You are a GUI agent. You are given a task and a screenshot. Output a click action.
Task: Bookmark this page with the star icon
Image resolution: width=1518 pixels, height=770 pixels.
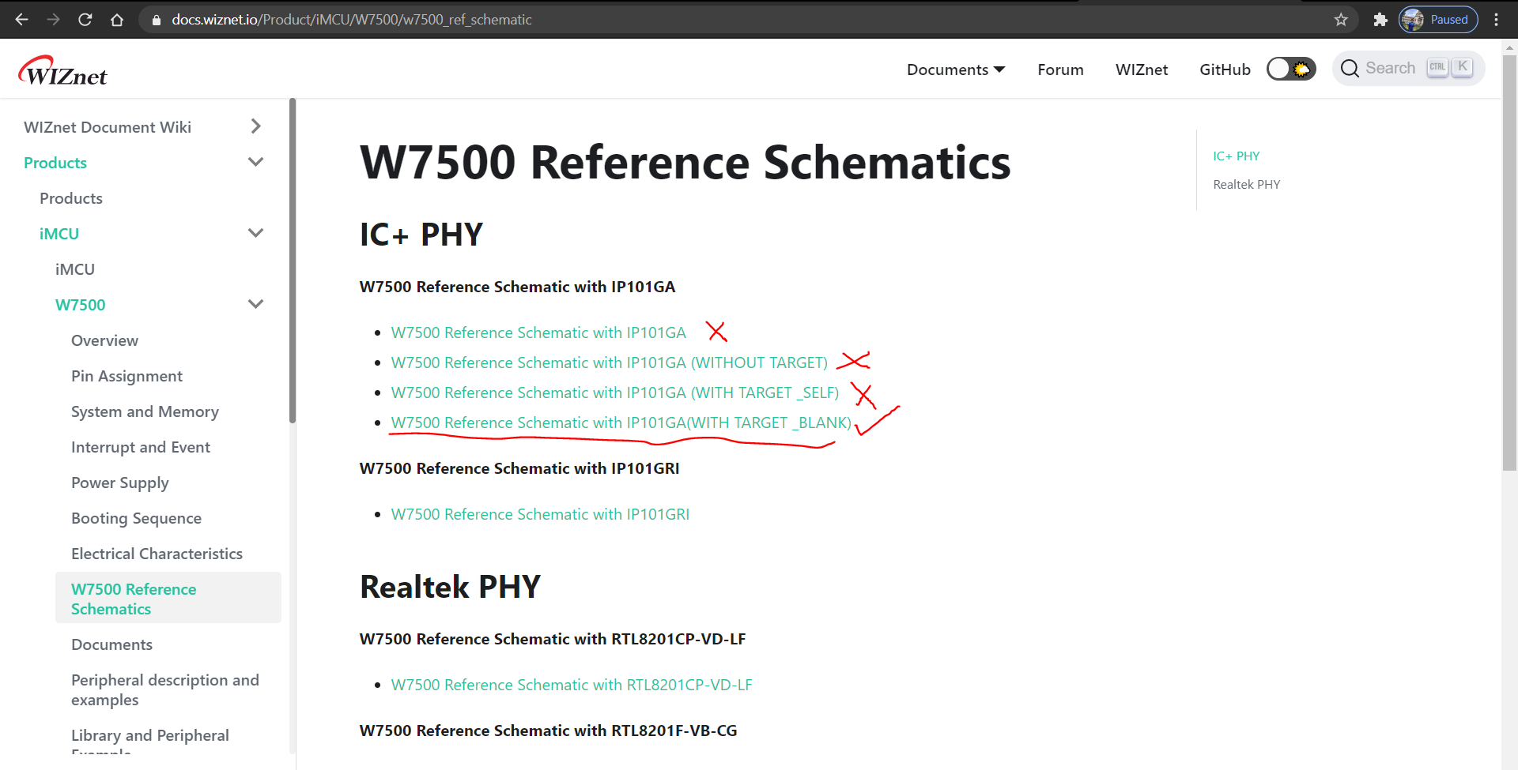1342,20
